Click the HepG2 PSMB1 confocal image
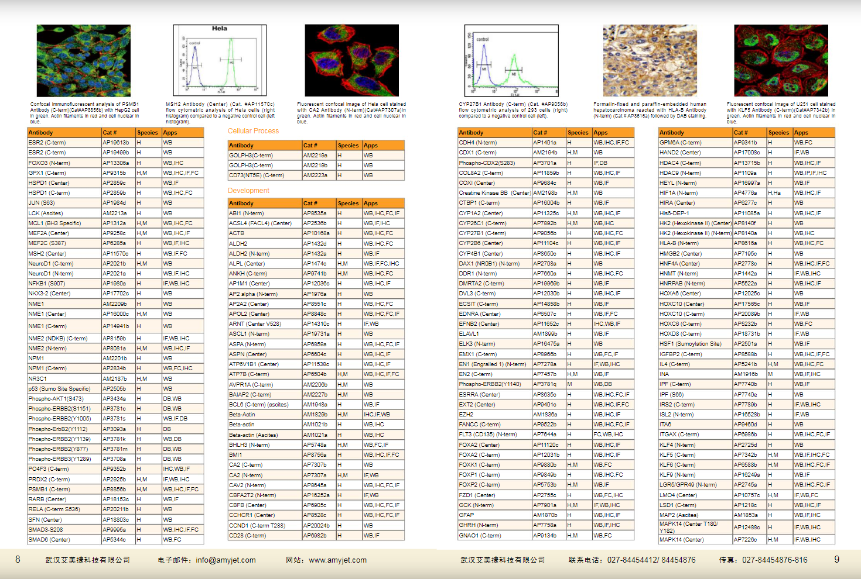 pyautogui.click(x=83, y=61)
